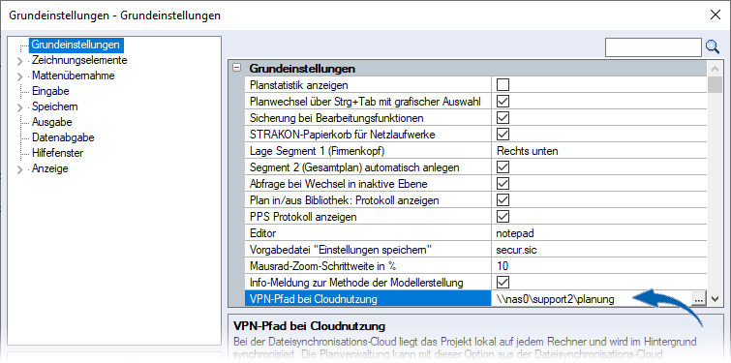The width and height of the screenshot is (731, 363).
Task: Open the Datenabgabe settings page
Action: (x=63, y=137)
